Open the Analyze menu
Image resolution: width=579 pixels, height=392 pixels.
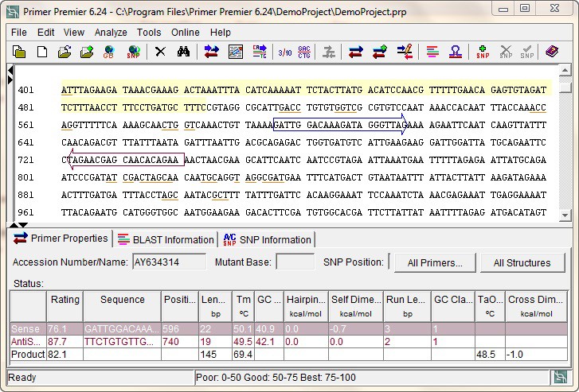[111, 33]
